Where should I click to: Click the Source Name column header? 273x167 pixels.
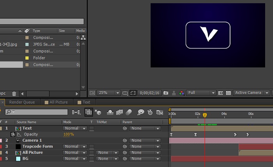click(27, 122)
